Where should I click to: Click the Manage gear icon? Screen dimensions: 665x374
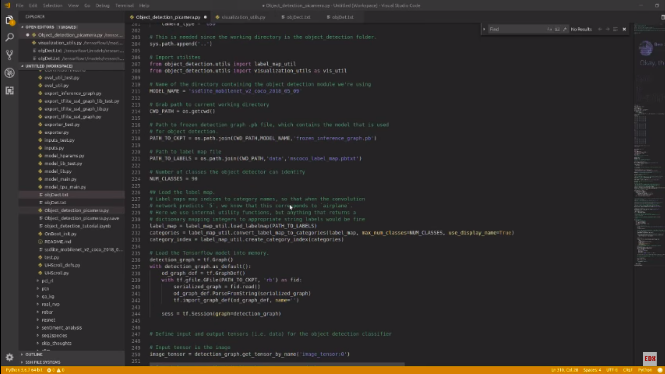[x=9, y=357]
